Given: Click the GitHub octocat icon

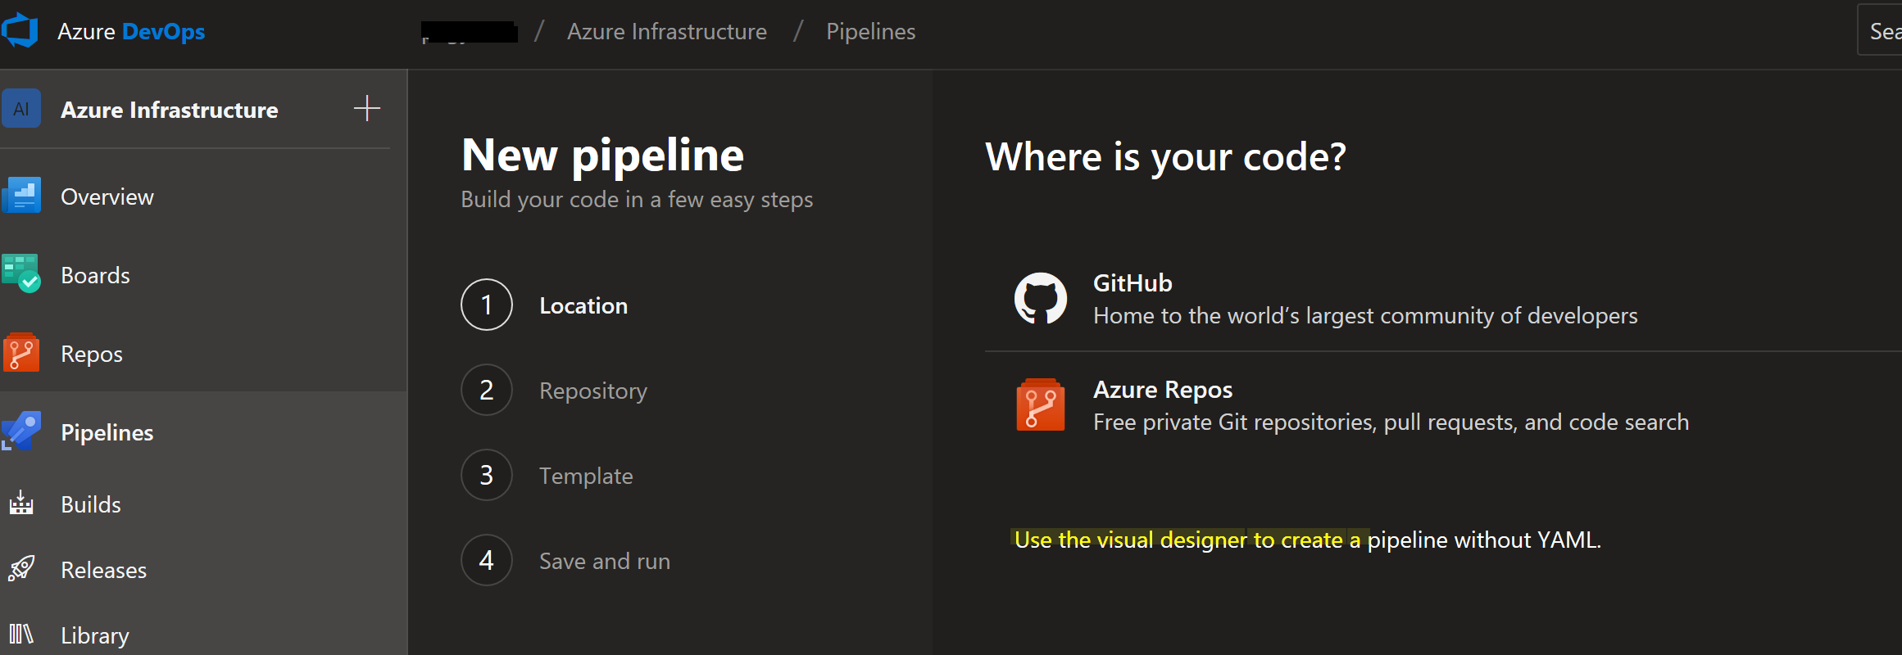Looking at the screenshot, I should point(1041,299).
